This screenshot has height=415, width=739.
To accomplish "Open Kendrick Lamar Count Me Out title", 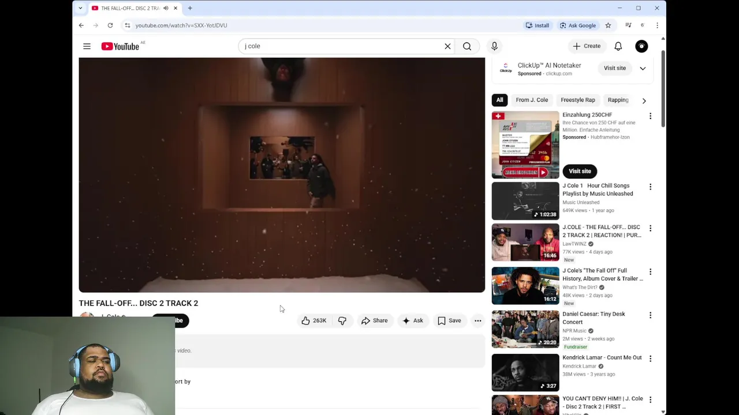I will 602,357.
